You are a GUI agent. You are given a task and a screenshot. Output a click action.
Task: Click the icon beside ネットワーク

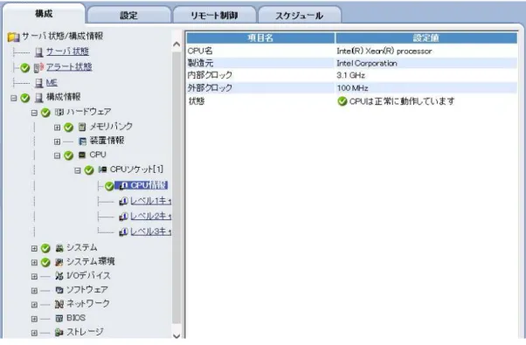(x=59, y=305)
